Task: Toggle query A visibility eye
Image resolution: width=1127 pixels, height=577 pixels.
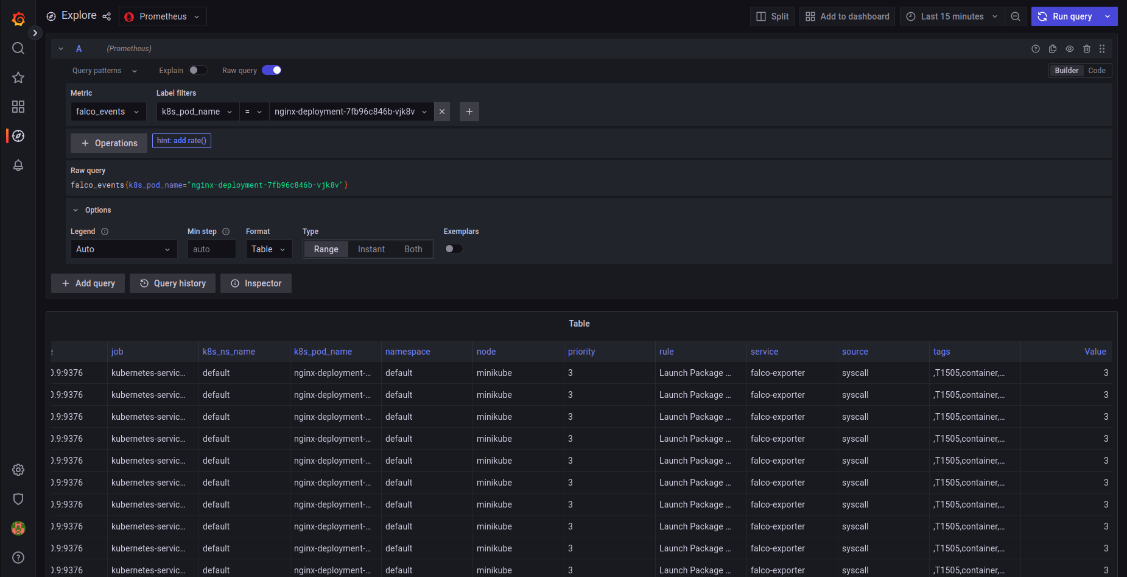Action: point(1070,49)
